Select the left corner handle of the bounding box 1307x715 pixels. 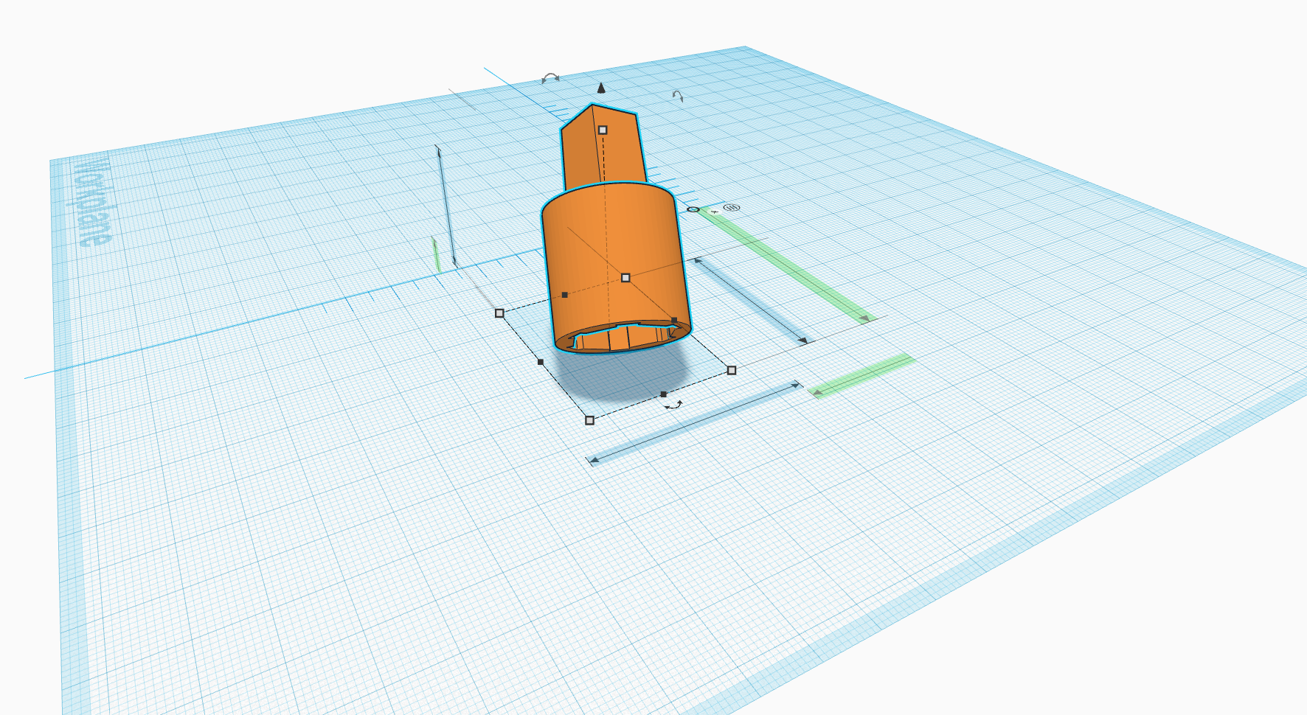(x=499, y=313)
